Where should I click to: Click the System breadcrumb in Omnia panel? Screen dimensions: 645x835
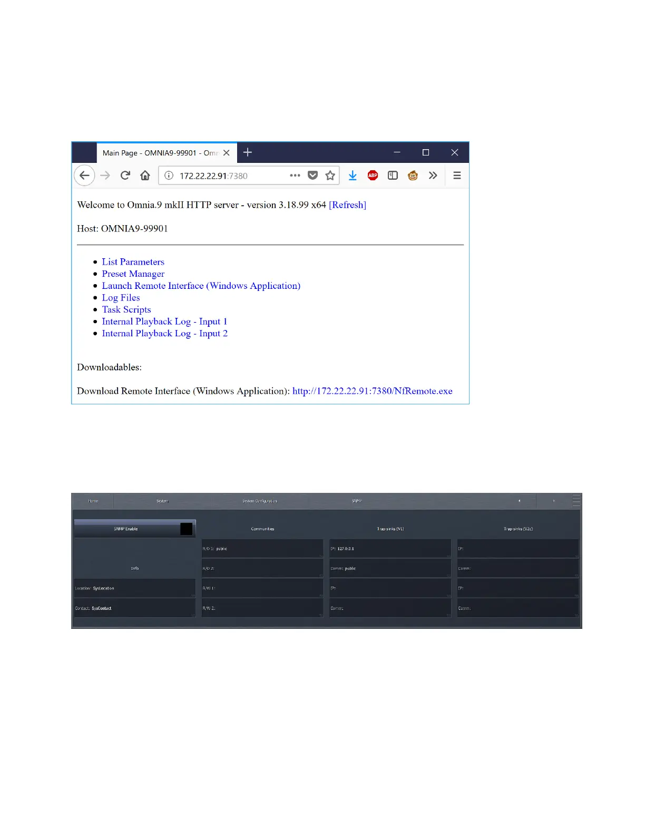point(162,501)
